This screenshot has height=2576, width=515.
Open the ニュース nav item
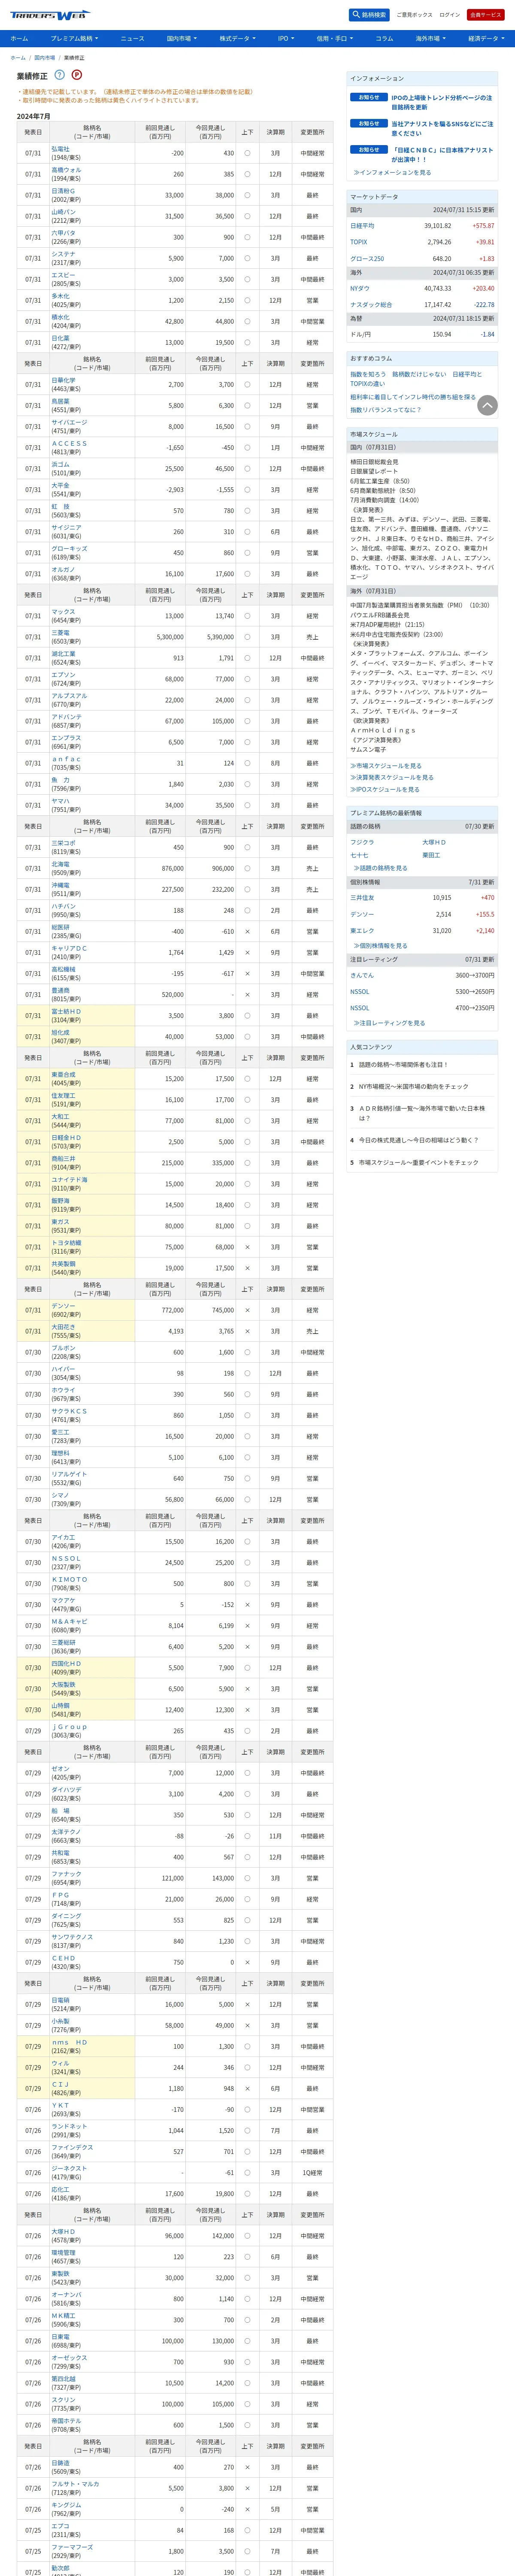click(x=132, y=38)
